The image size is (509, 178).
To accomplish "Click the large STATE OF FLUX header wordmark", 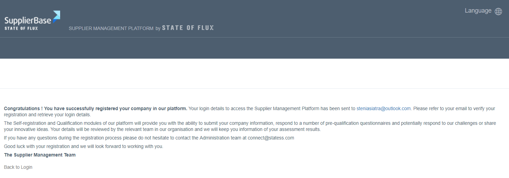I will pyautogui.click(x=188, y=28).
